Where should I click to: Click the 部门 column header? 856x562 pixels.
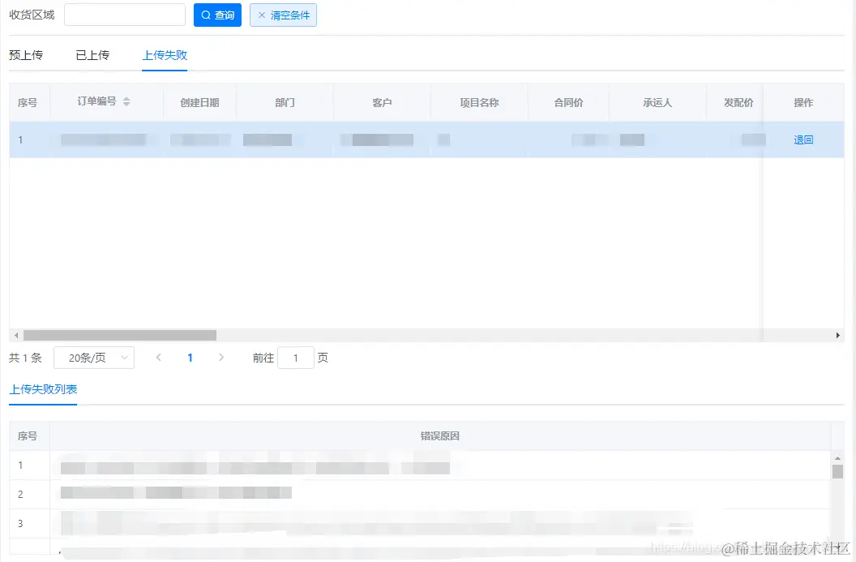tap(285, 103)
